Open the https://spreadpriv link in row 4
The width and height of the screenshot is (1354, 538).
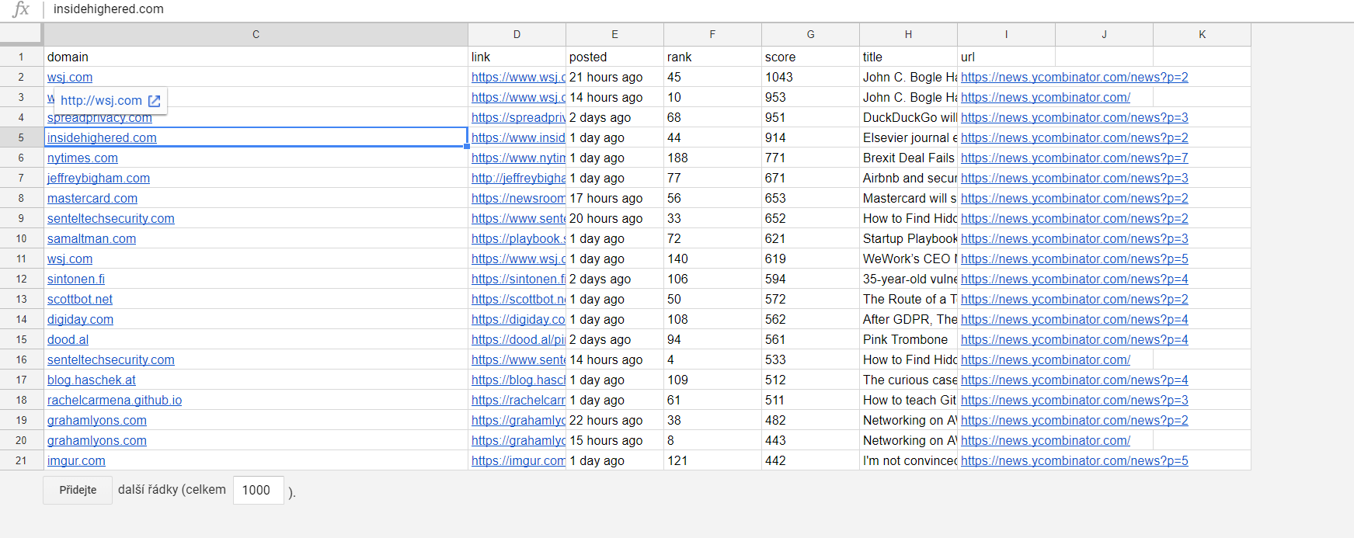click(x=518, y=117)
